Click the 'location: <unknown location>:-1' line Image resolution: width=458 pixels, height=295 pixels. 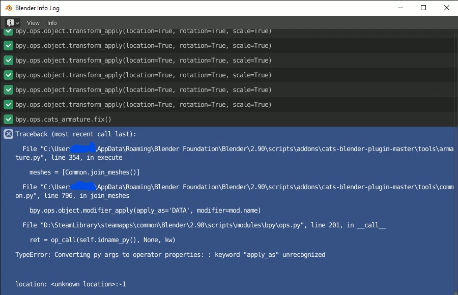(71, 284)
